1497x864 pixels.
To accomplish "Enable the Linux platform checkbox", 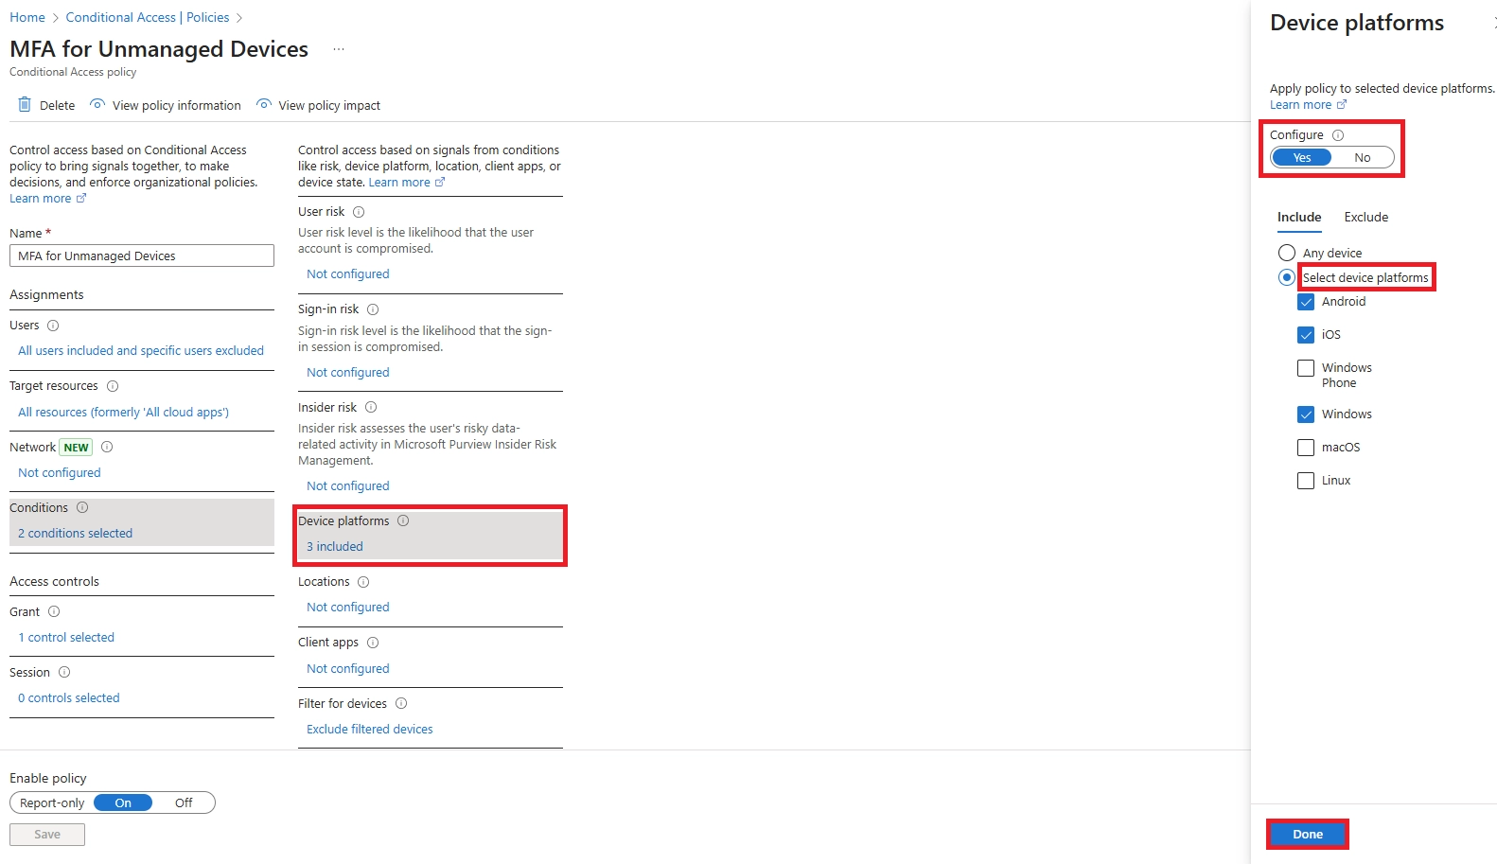I will (1306, 481).
